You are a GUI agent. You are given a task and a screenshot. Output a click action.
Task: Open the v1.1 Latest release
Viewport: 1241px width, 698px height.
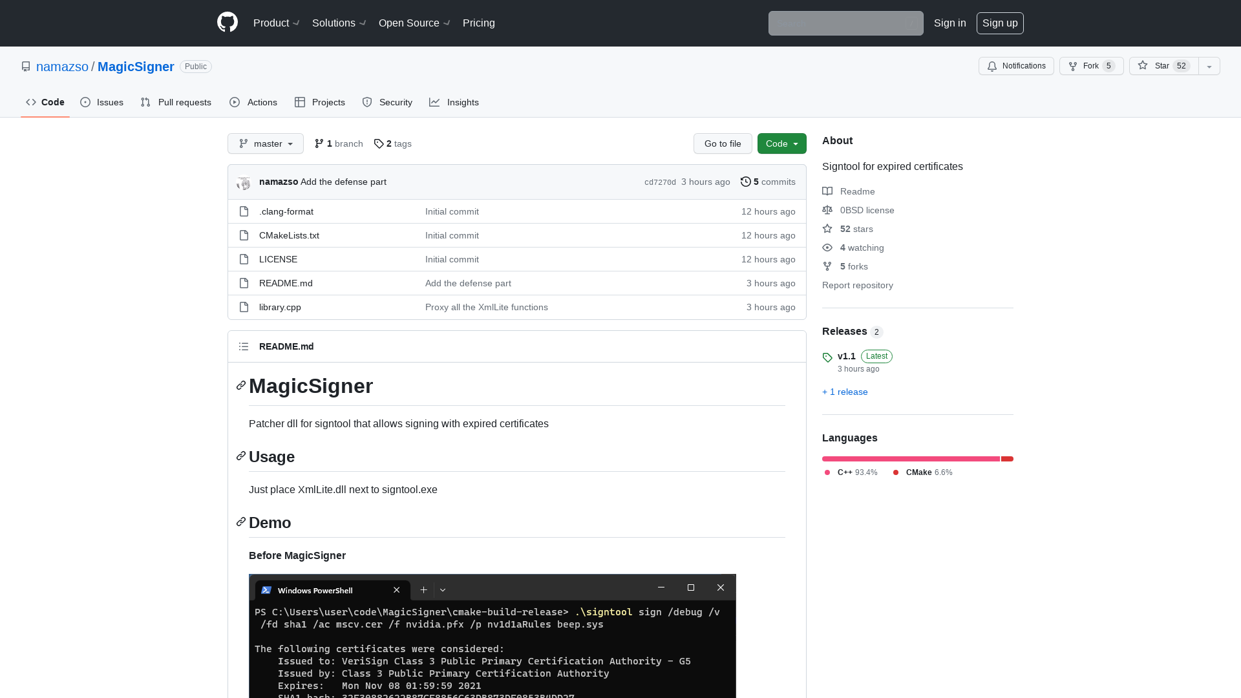coord(857,362)
